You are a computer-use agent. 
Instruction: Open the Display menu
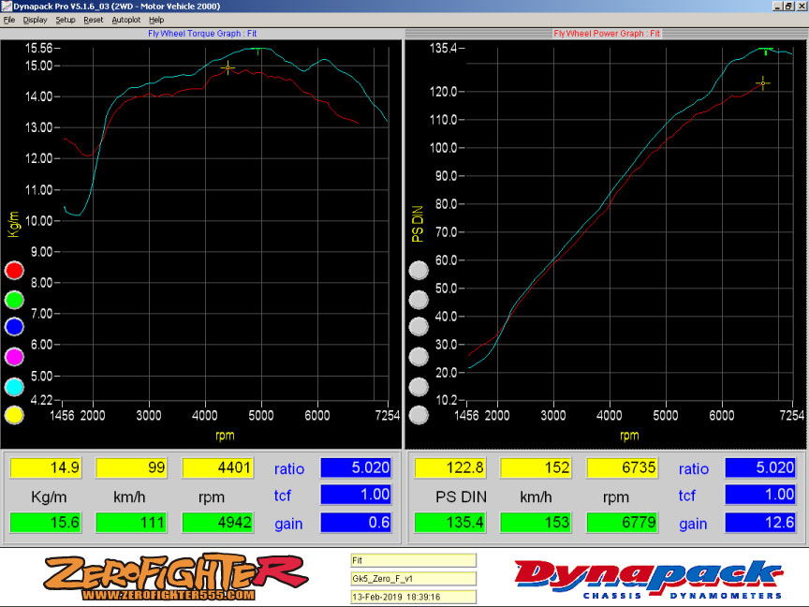coord(36,20)
